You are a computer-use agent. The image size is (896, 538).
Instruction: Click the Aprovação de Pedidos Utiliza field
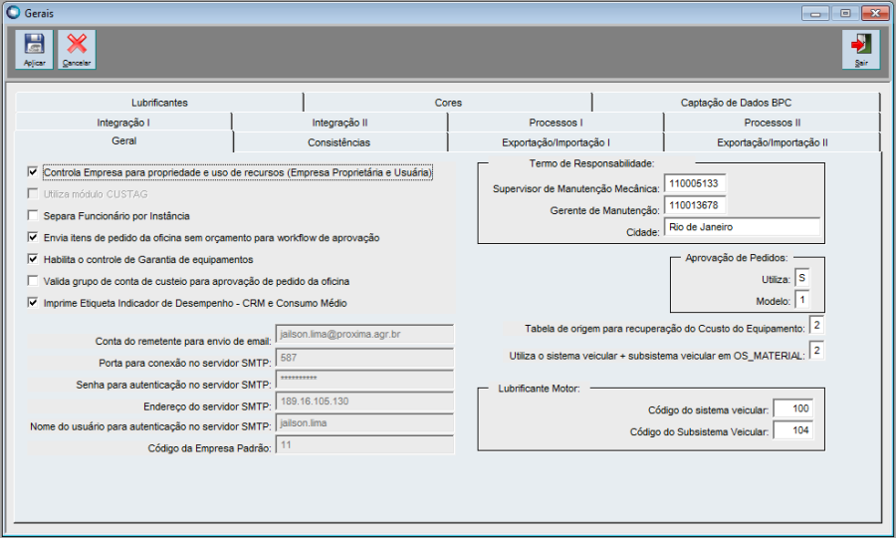[x=801, y=278]
